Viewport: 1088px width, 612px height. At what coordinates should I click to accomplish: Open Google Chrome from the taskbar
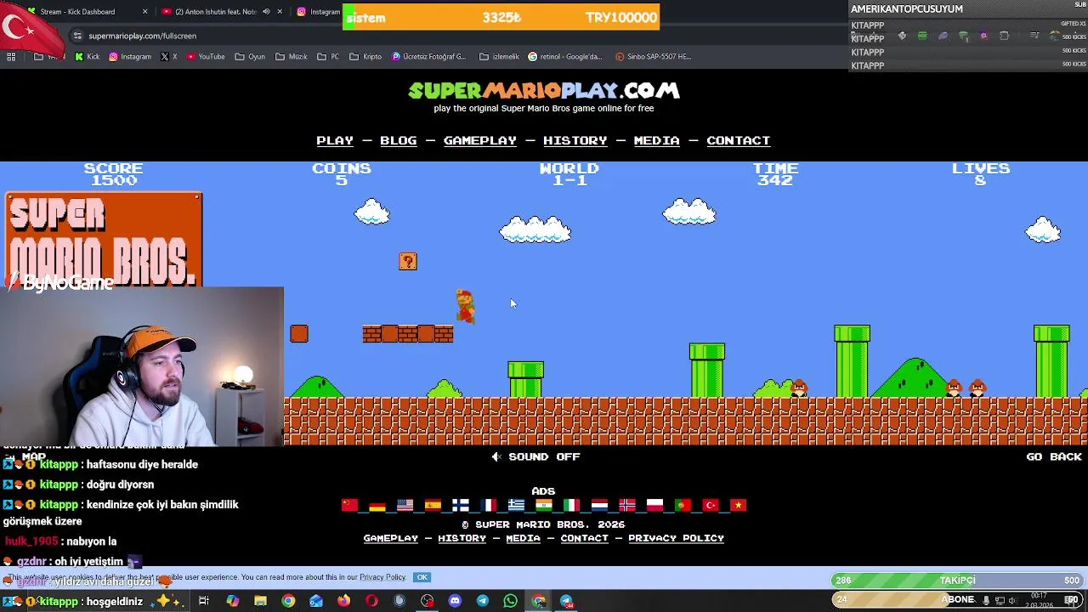point(288,601)
